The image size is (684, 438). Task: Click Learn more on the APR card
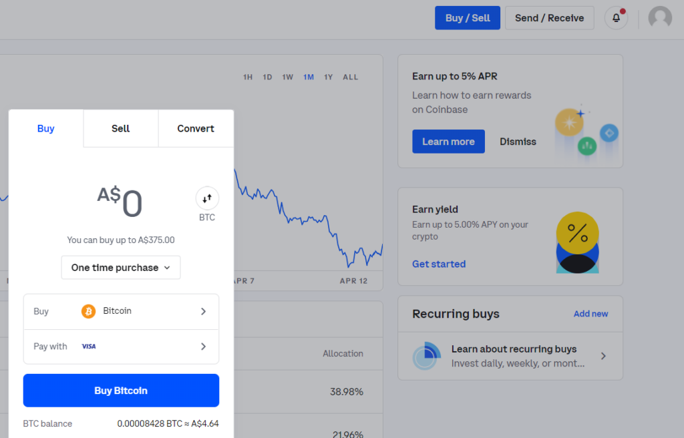(448, 142)
